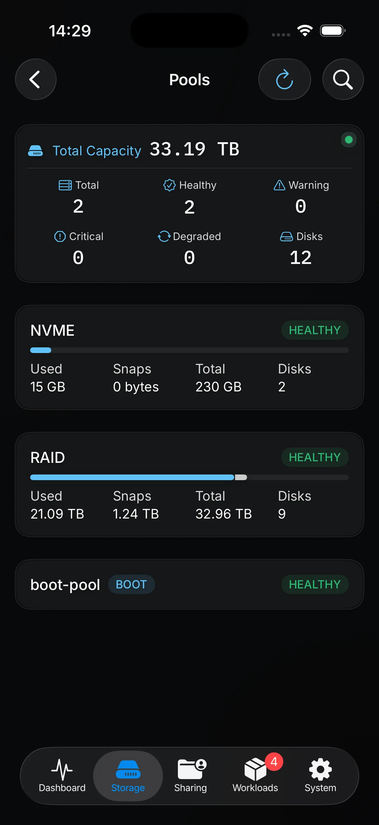Tap the RAID usage progress bar

pyautogui.click(x=189, y=477)
